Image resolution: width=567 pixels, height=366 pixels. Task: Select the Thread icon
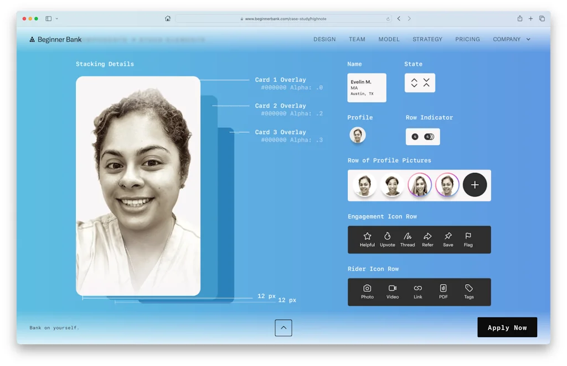coord(408,237)
